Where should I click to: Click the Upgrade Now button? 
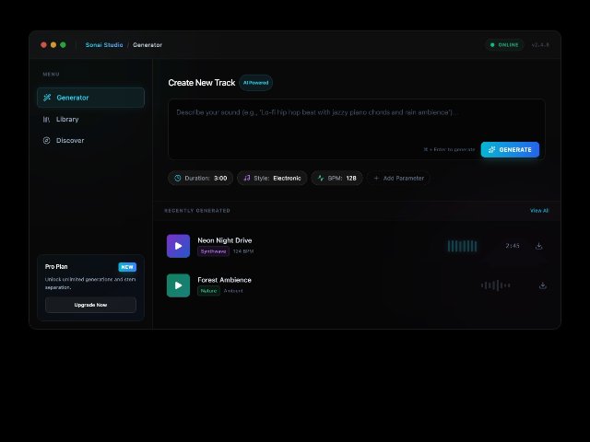point(90,305)
